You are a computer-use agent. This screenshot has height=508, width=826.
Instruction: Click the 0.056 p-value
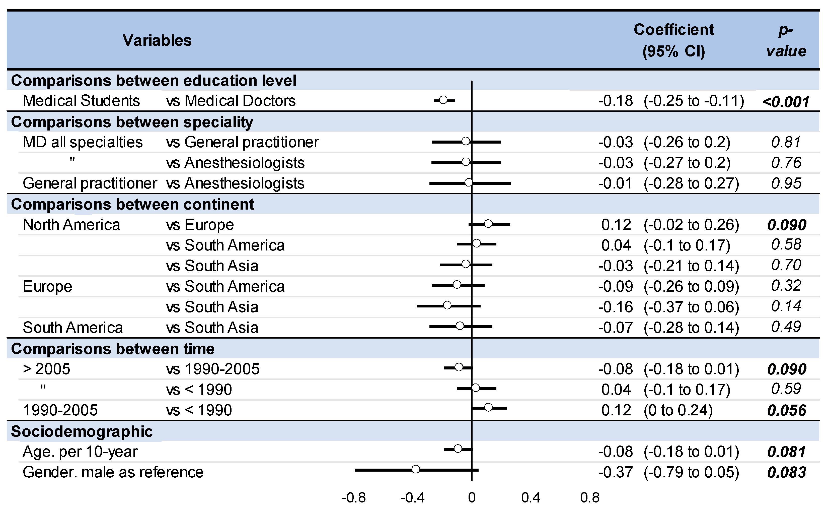787,411
